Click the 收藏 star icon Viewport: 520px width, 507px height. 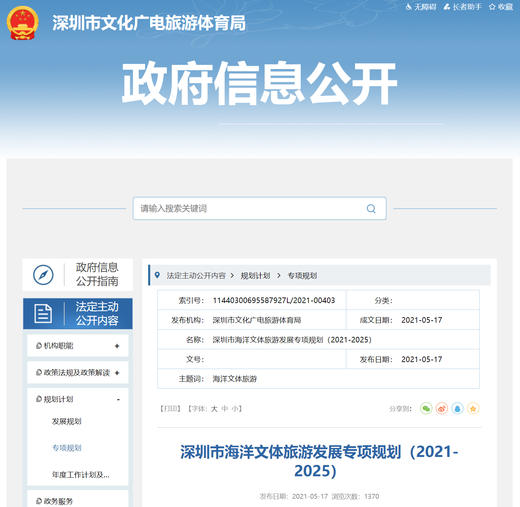[x=492, y=7]
